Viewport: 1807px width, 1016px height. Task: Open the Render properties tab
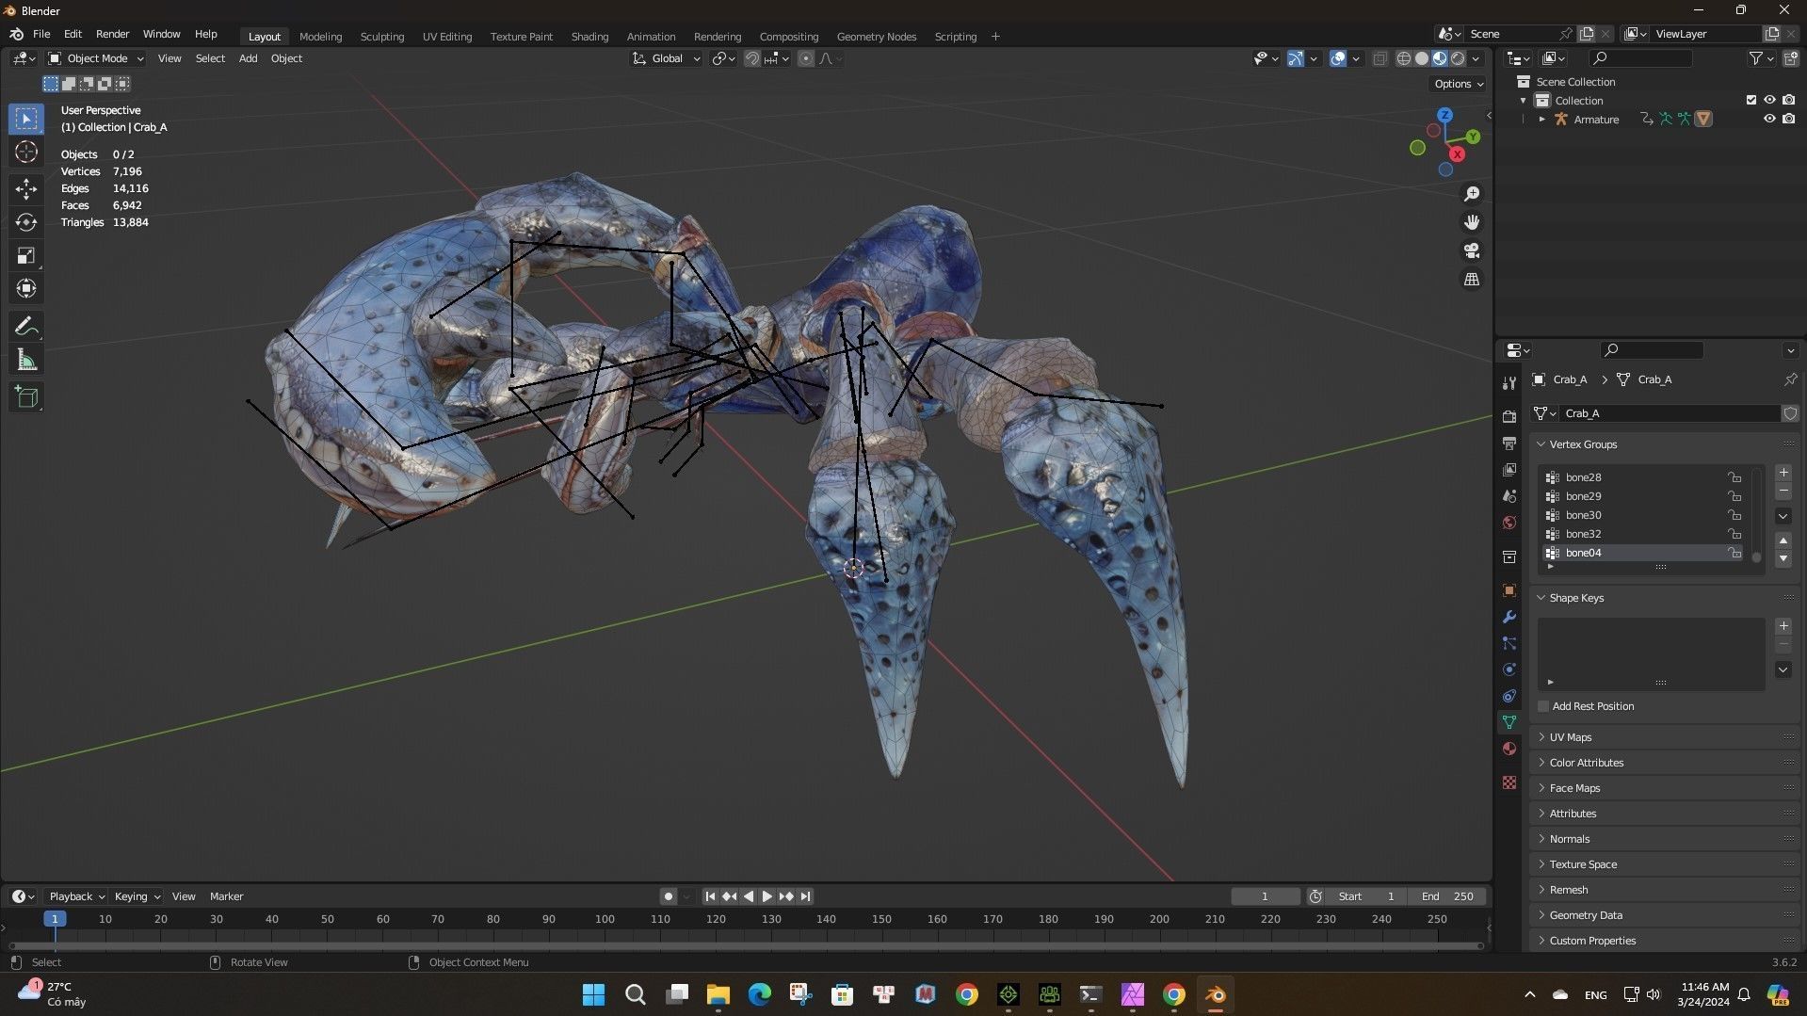(x=1509, y=416)
